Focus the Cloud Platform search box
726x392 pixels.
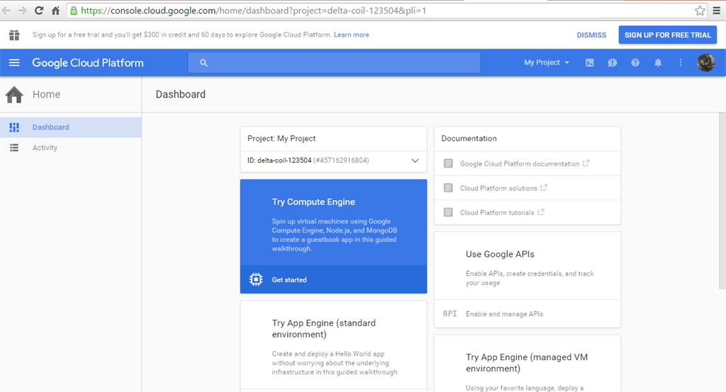tap(334, 63)
